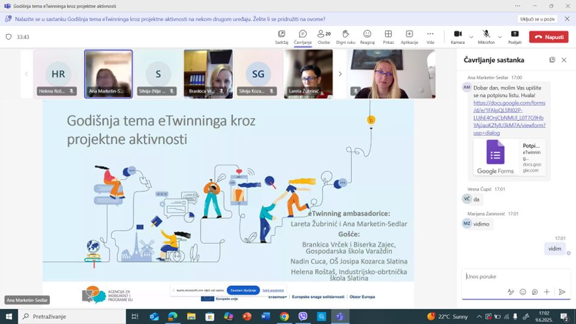
Task: Select Silvija Koza... participant tile
Action: click(x=258, y=74)
